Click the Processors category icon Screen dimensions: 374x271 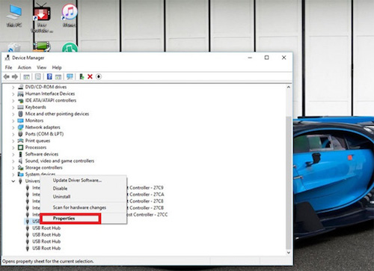20,147
